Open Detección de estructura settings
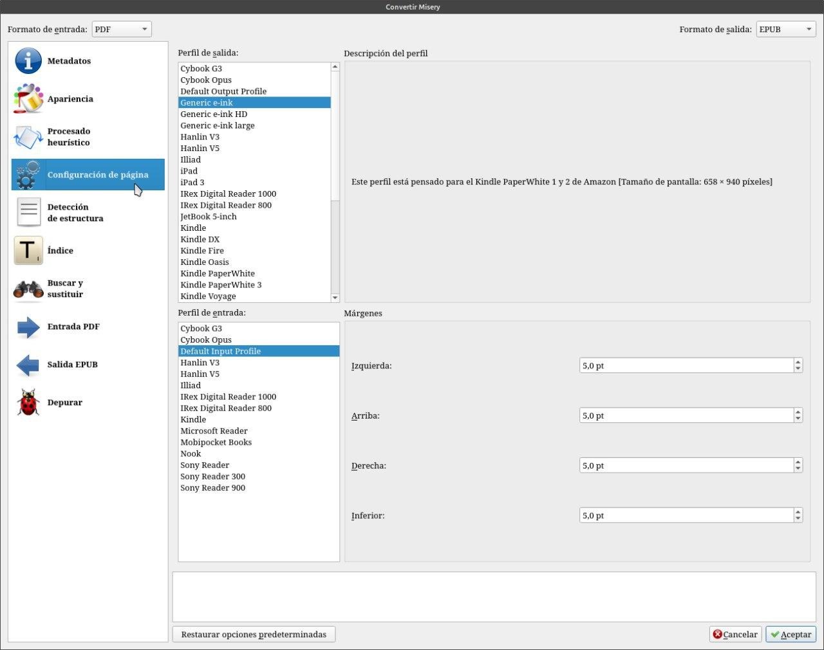Viewport: 824px width, 650px height. pos(88,213)
